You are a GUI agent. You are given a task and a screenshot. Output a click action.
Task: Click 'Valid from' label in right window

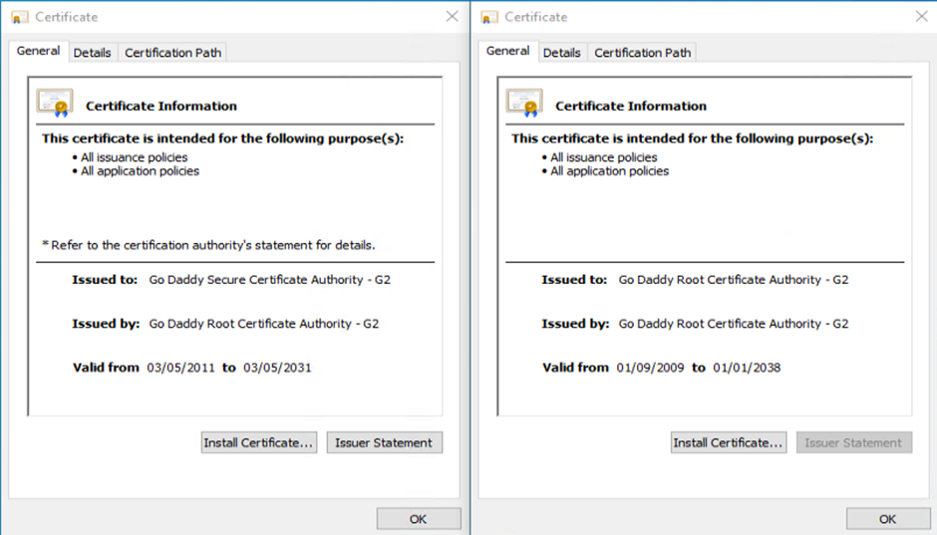point(575,368)
